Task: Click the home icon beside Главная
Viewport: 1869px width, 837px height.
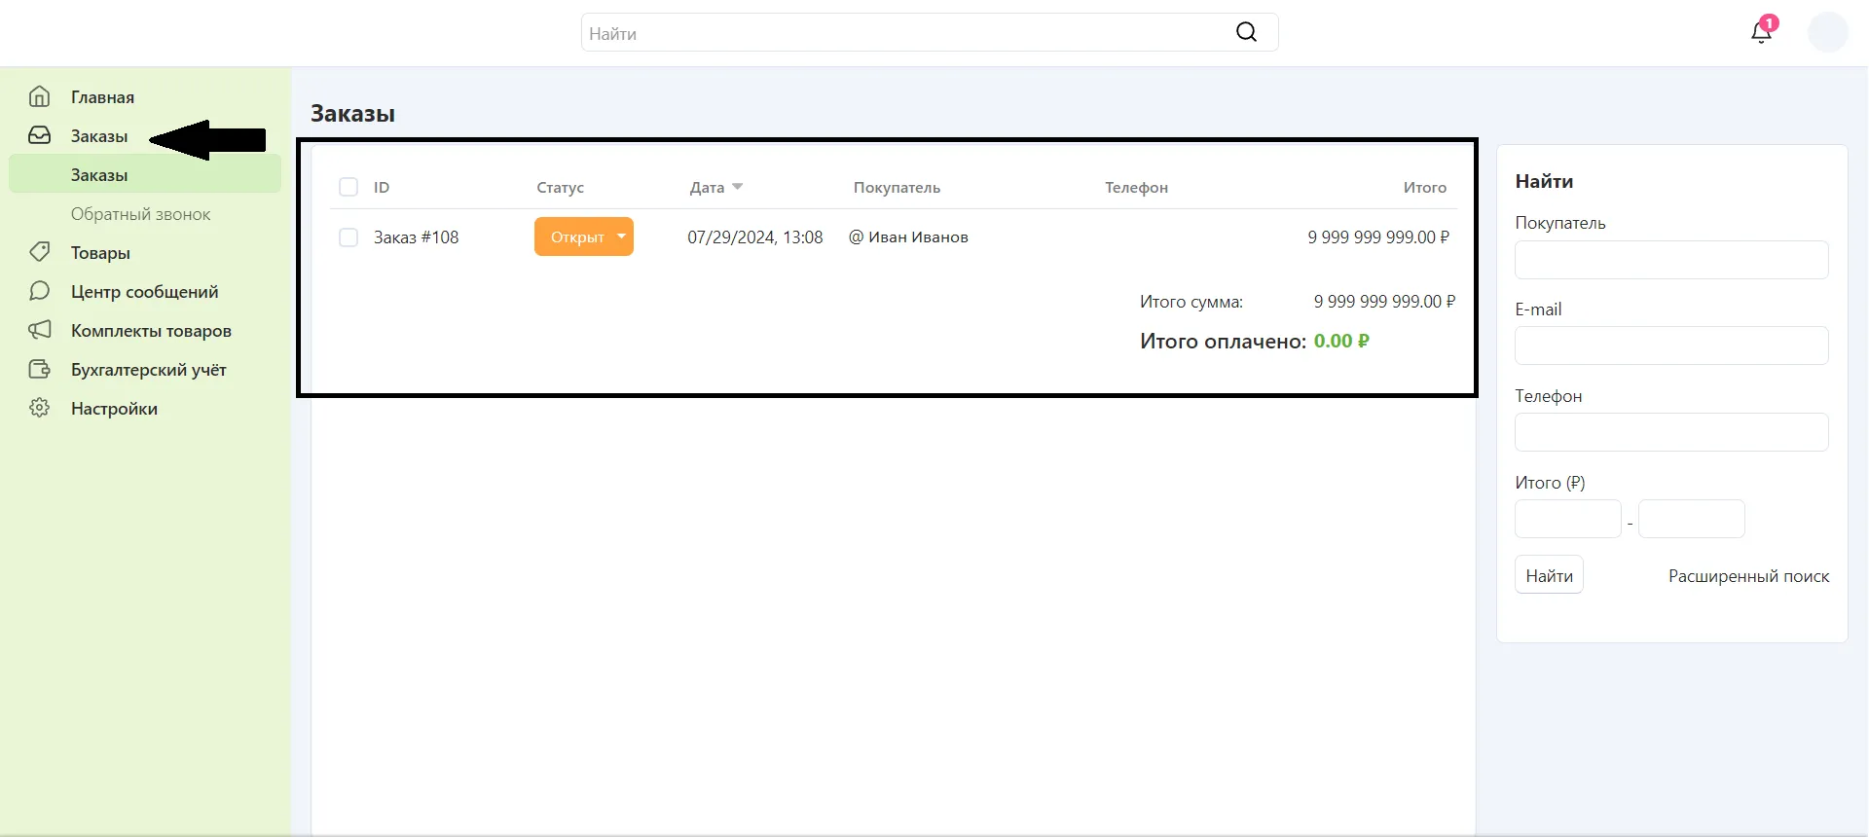Action: [x=39, y=96]
